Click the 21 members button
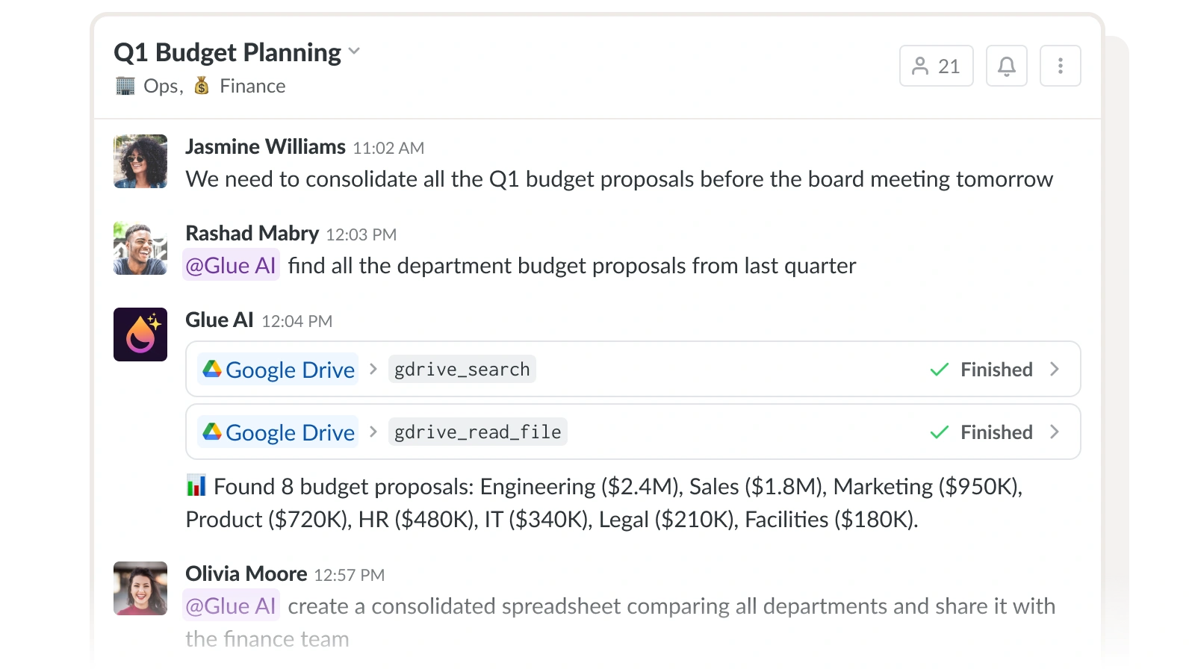Screen dimensions: 1195x672 click(x=936, y=66)
